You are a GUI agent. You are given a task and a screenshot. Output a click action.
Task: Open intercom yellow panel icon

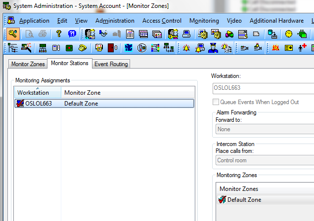click(x=289, y=48)
